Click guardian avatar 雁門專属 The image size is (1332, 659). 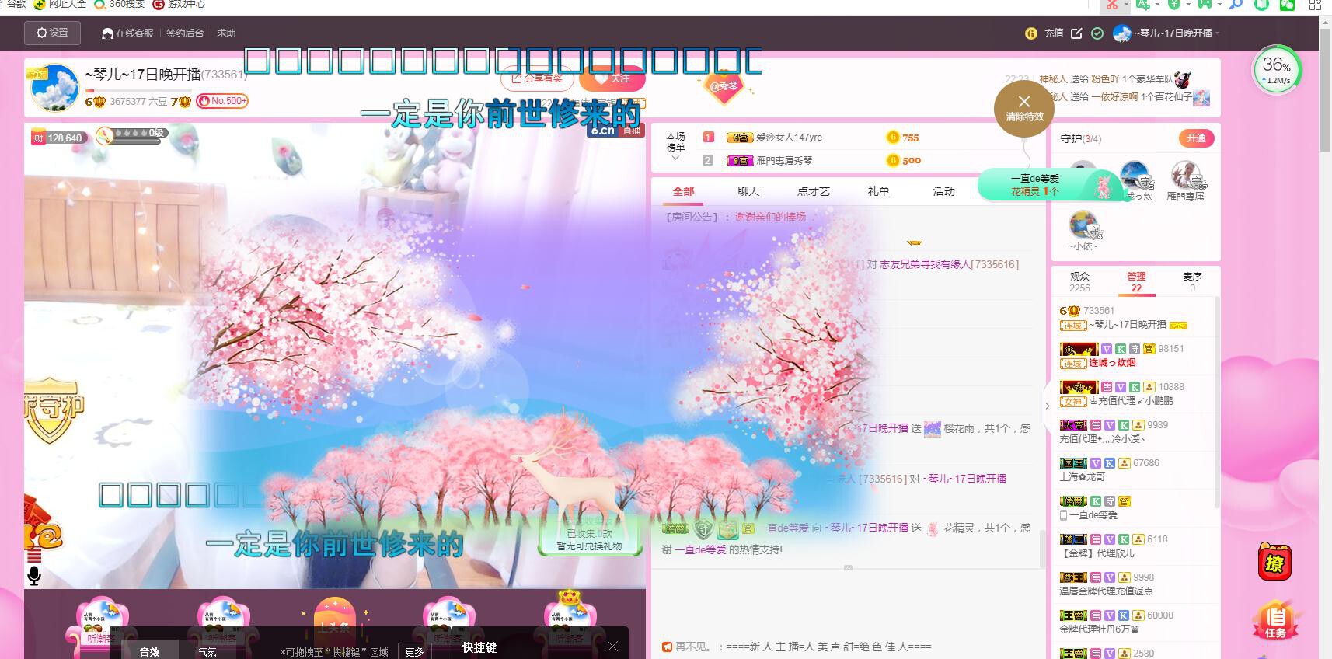(1186, 176)
